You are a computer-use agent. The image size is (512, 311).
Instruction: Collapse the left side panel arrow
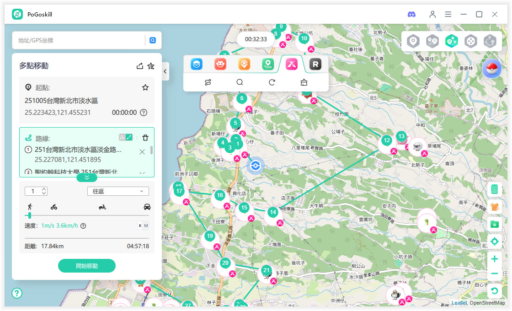pos(165,71)
